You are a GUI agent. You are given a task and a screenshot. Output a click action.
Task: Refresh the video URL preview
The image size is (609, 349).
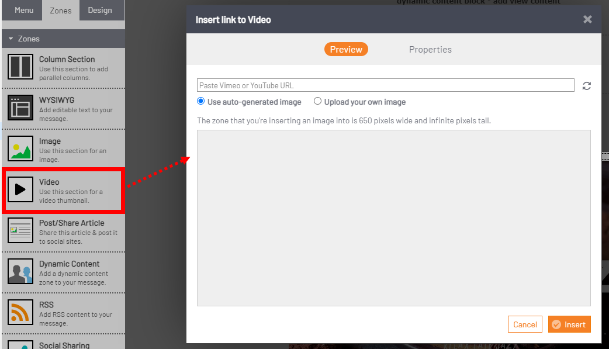586,86
